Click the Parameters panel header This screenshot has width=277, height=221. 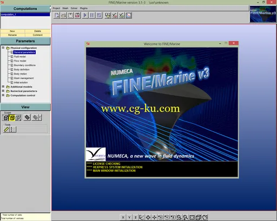pos(25,41)
